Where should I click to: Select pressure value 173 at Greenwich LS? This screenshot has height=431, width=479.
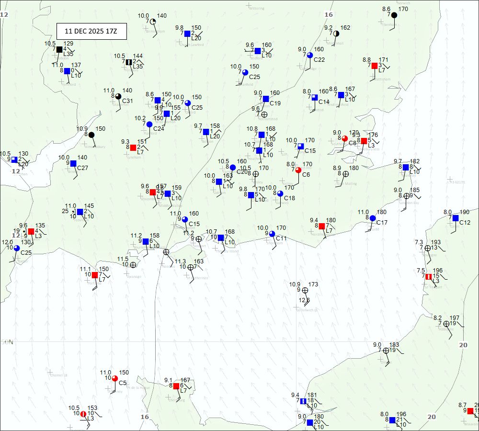[313, 284]
